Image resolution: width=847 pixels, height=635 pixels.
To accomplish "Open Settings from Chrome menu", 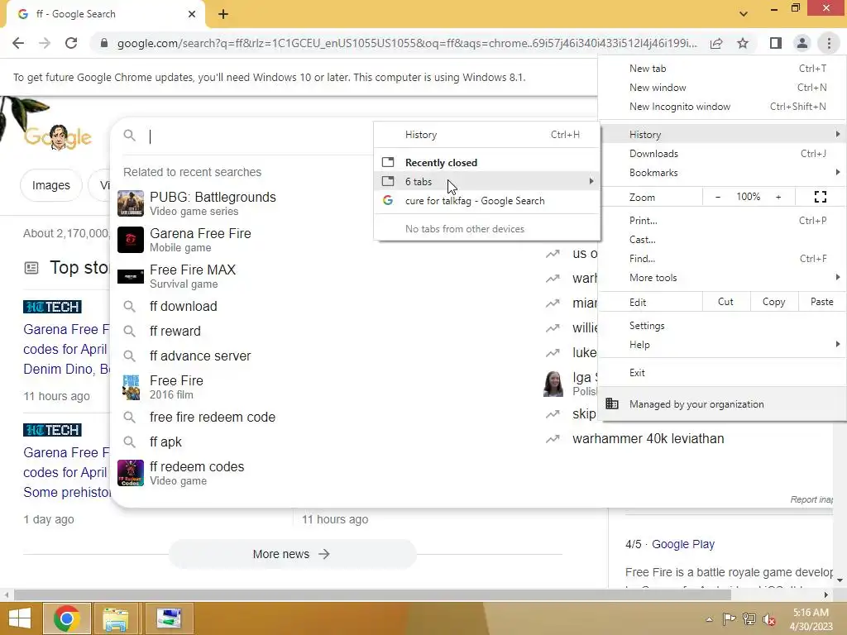I will coord(722,326).
